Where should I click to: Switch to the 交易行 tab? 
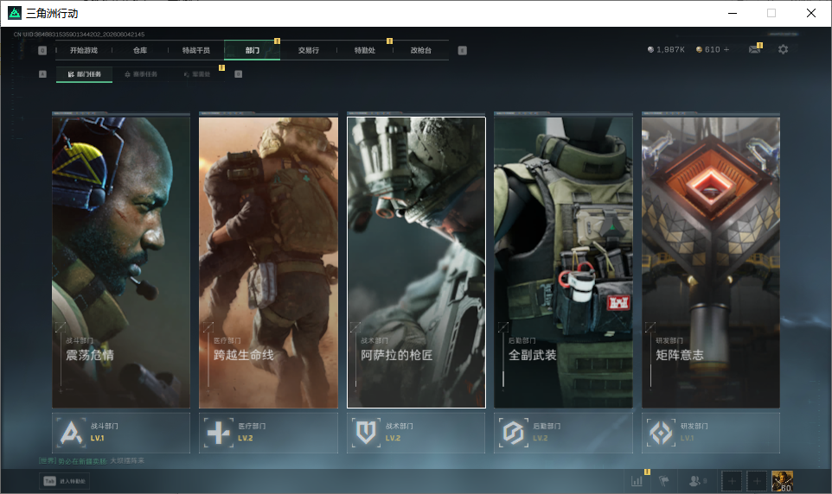pos(308,50)
